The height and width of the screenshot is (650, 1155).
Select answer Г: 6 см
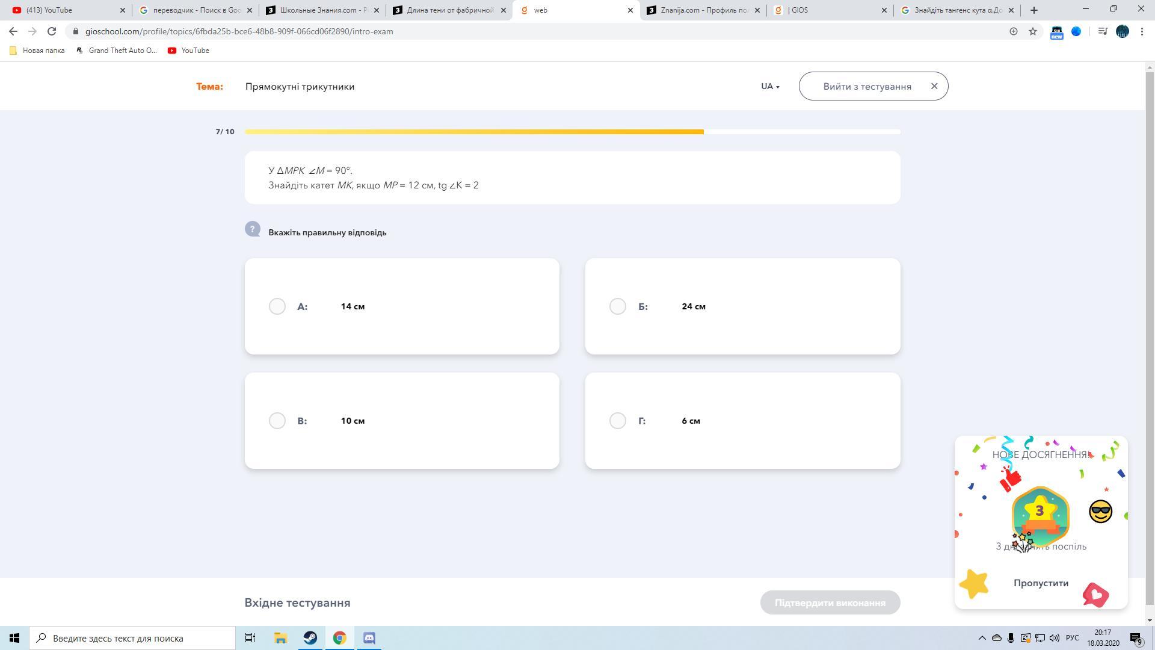(x=617, y=421)
